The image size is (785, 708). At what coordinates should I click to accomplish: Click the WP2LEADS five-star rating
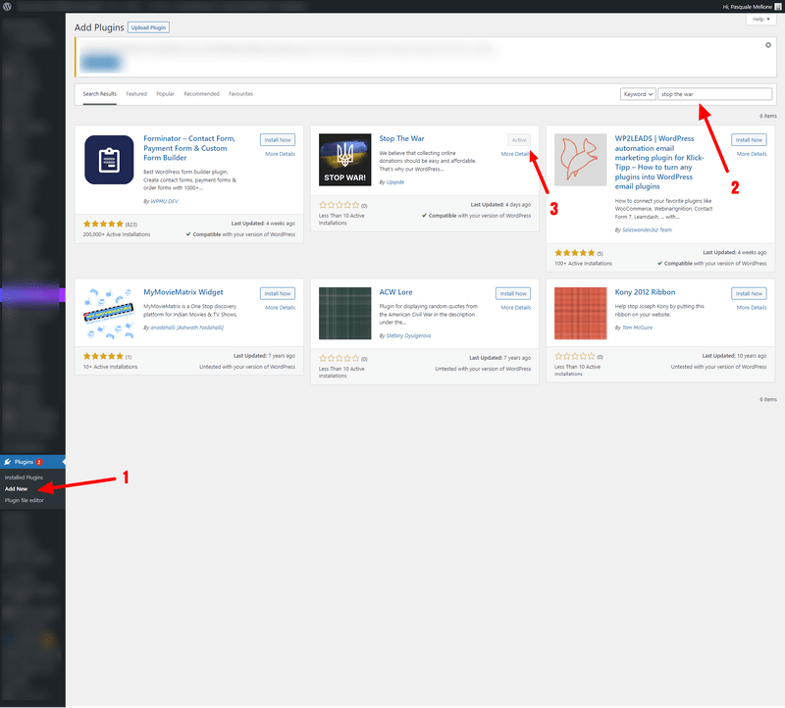click(x=575, y=253)
